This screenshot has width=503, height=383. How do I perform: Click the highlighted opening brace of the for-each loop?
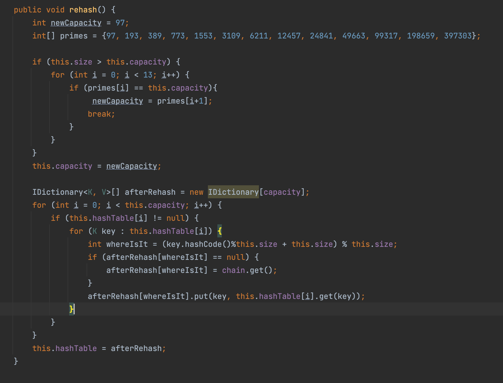pyautogui.click(x=219, y=231)
